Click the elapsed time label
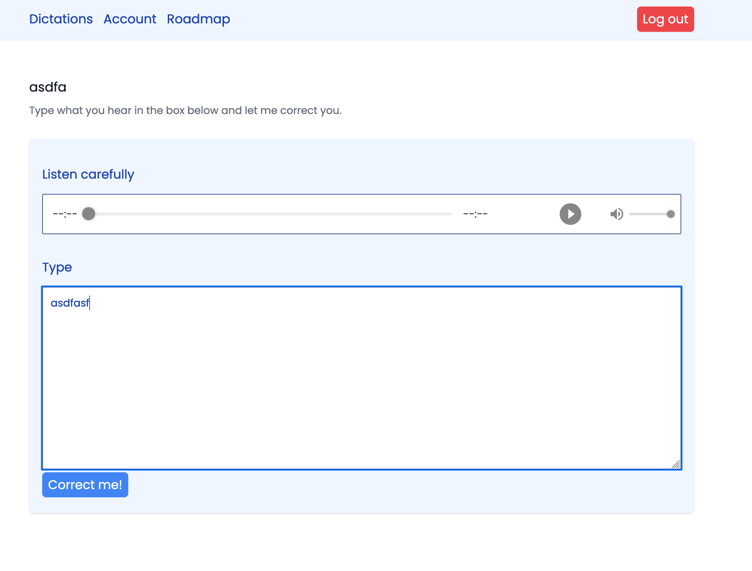This screenshot has height=571, width=752. tap(65, 214)
